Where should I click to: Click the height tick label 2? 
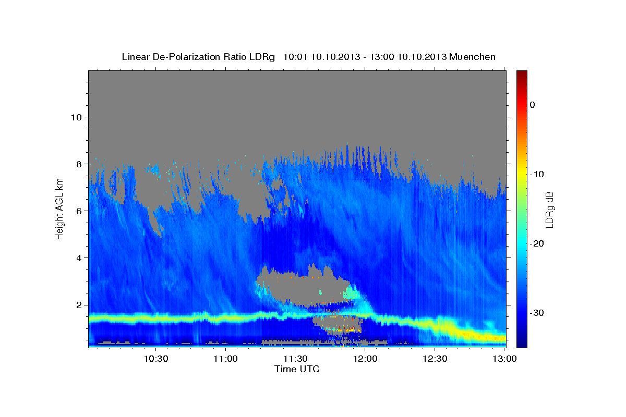coord(80,304)
